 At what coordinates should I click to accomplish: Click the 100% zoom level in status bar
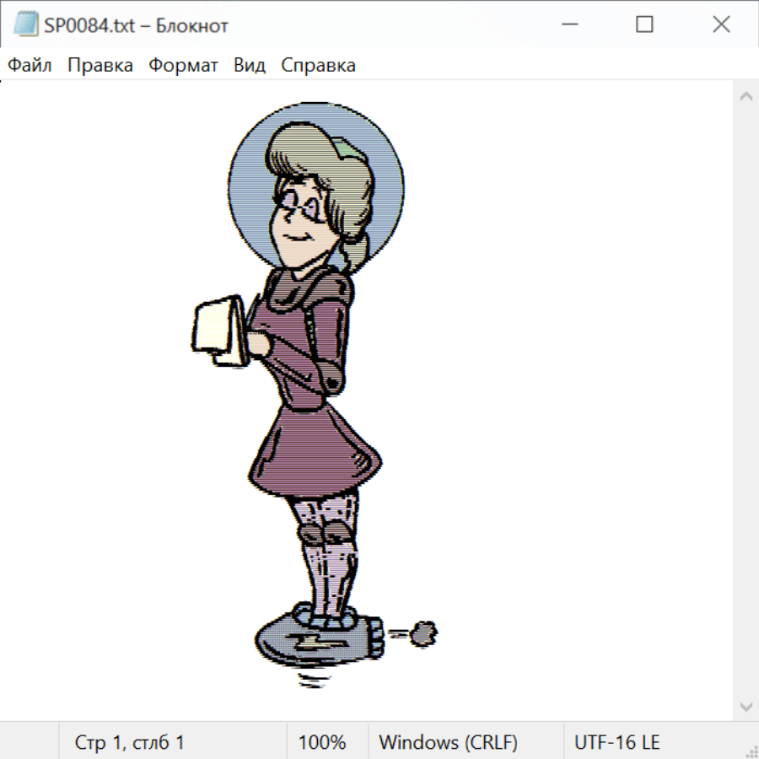(322, 742)
